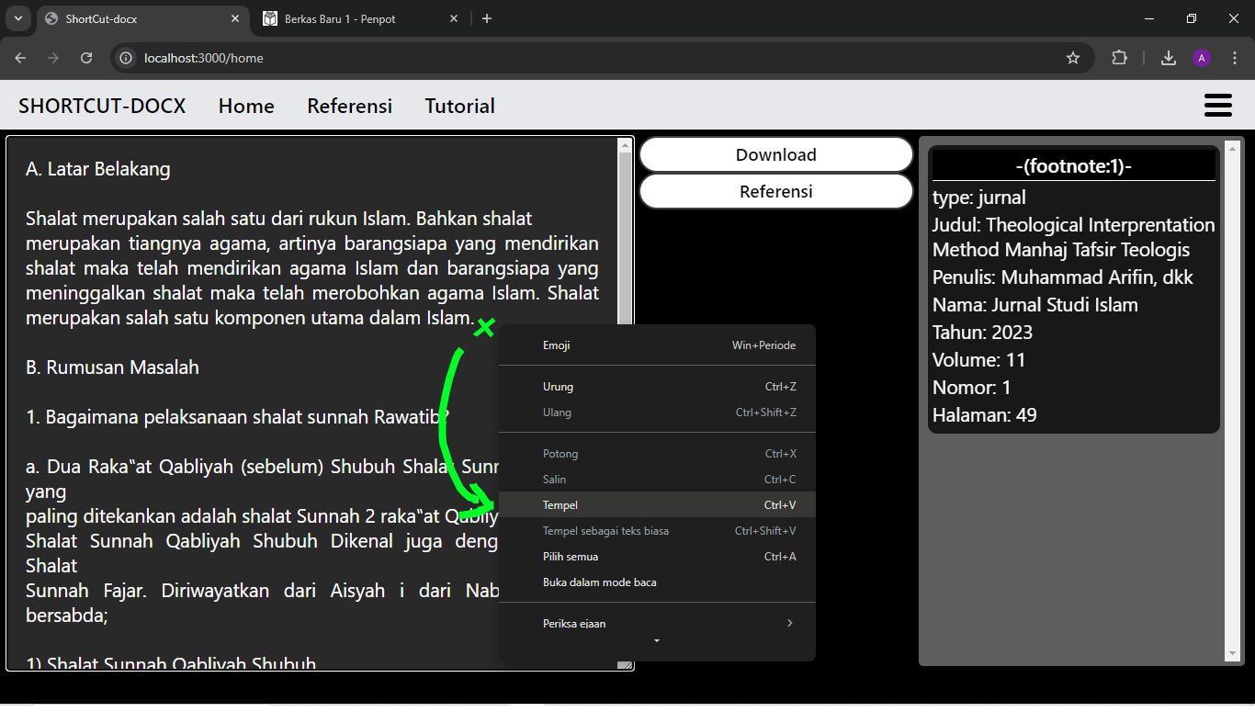The image size is (1255, 712).
Task: Click Potong in context menu
Action: (x=657, y=454)
